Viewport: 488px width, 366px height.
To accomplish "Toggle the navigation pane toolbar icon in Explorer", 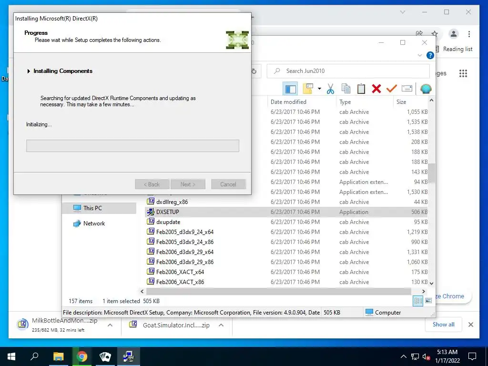I will (x=290, y=89).
